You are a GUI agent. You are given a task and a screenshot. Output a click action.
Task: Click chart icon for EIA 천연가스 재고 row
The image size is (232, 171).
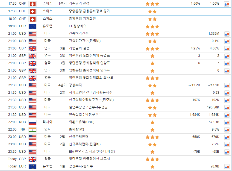(227, 152)
